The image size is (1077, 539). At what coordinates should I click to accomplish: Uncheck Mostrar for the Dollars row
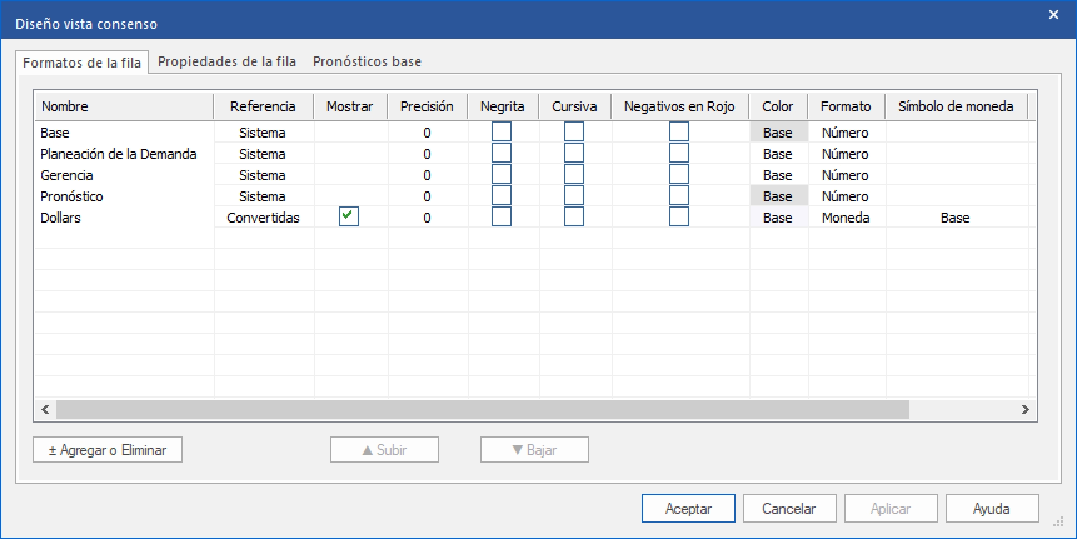[348, 217]
